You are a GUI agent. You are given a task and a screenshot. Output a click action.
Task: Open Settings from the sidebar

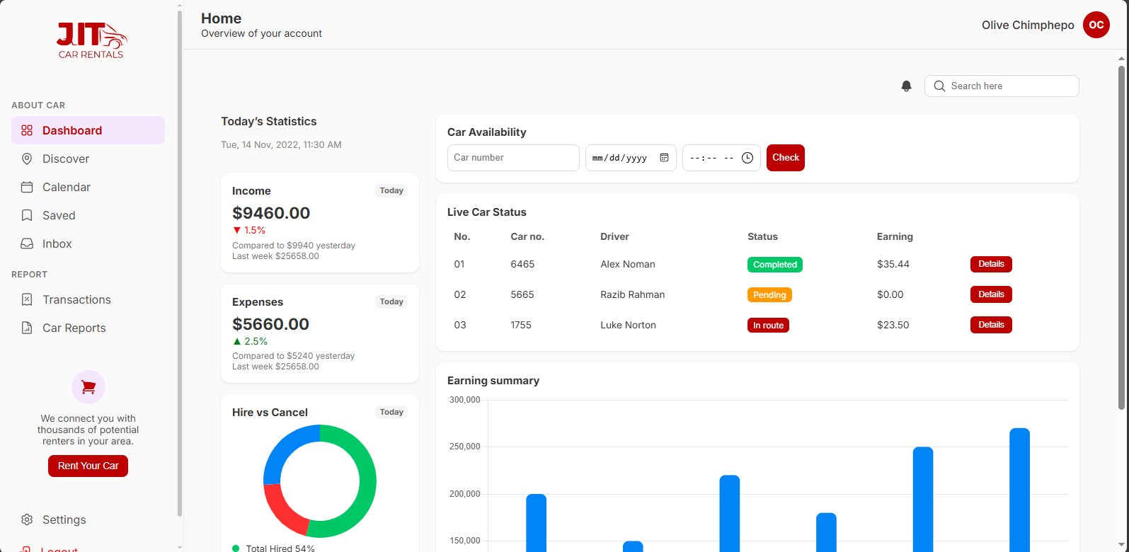[88, 519]
